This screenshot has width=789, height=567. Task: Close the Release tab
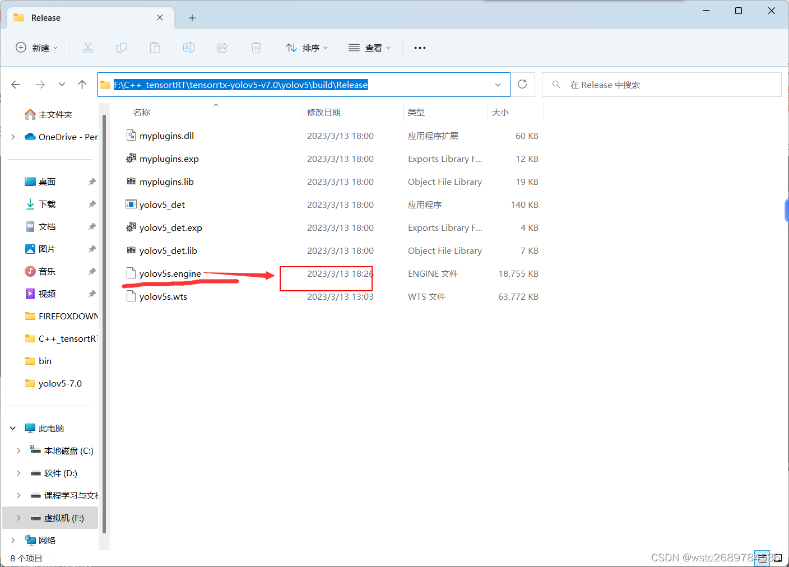coord(160,17)
